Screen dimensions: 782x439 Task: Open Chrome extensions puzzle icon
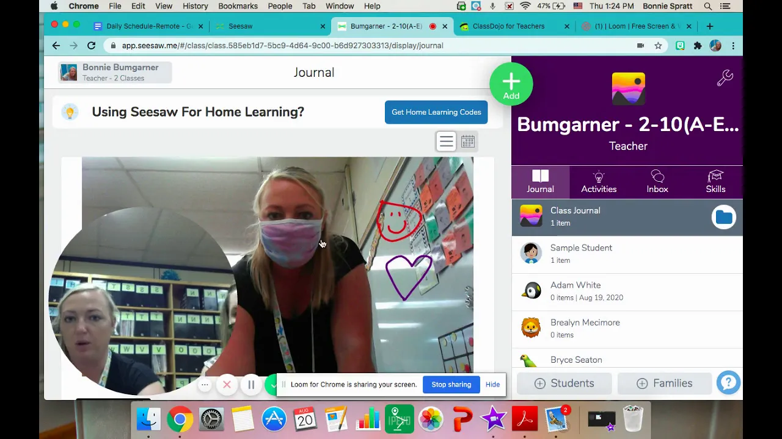pyautogui.click(x=698, y=46)
